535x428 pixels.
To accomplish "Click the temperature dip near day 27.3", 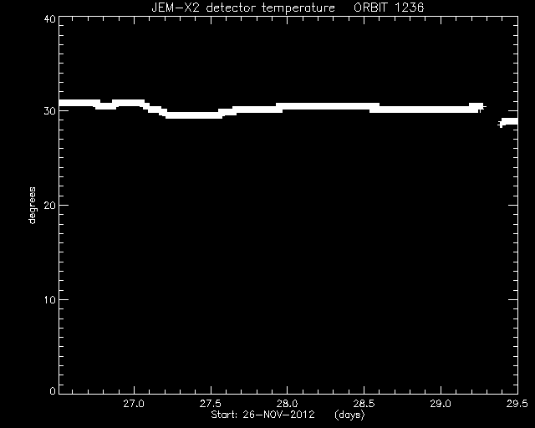I will 194,115.
